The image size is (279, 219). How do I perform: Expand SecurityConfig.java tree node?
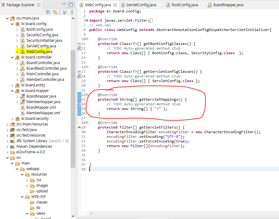(x=17, y=35)
